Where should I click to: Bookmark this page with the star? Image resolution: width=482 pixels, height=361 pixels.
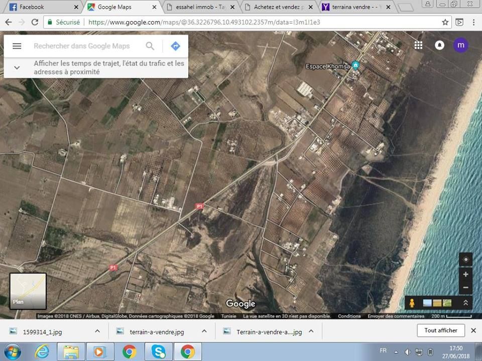click(445, 23)
